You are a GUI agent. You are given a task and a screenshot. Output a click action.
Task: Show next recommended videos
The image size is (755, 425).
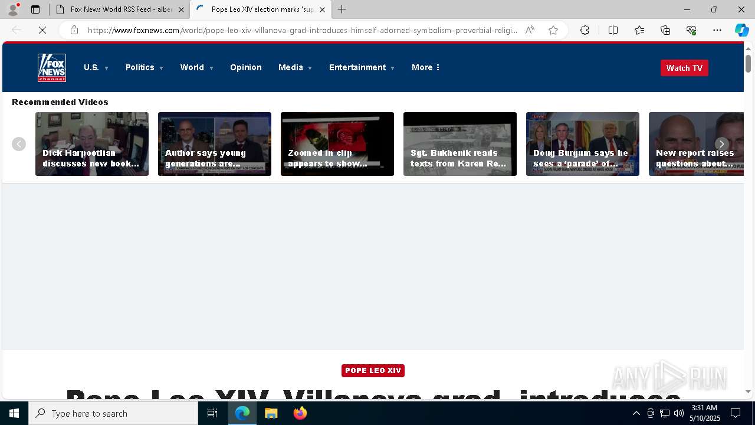(721, 144)
